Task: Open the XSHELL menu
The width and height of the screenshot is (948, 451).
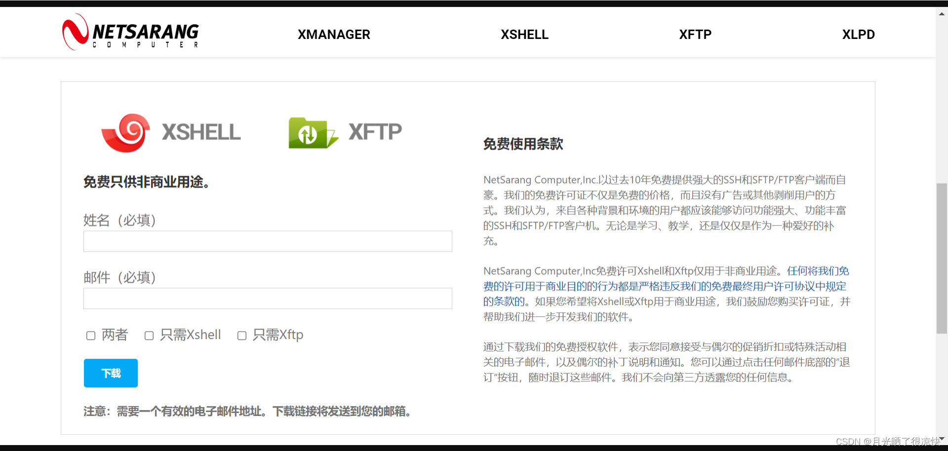Action: point(524,35)
